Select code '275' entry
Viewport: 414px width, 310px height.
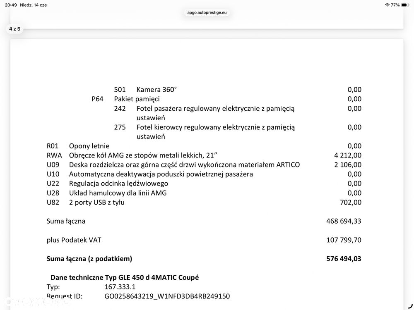(x=120, y=127)
